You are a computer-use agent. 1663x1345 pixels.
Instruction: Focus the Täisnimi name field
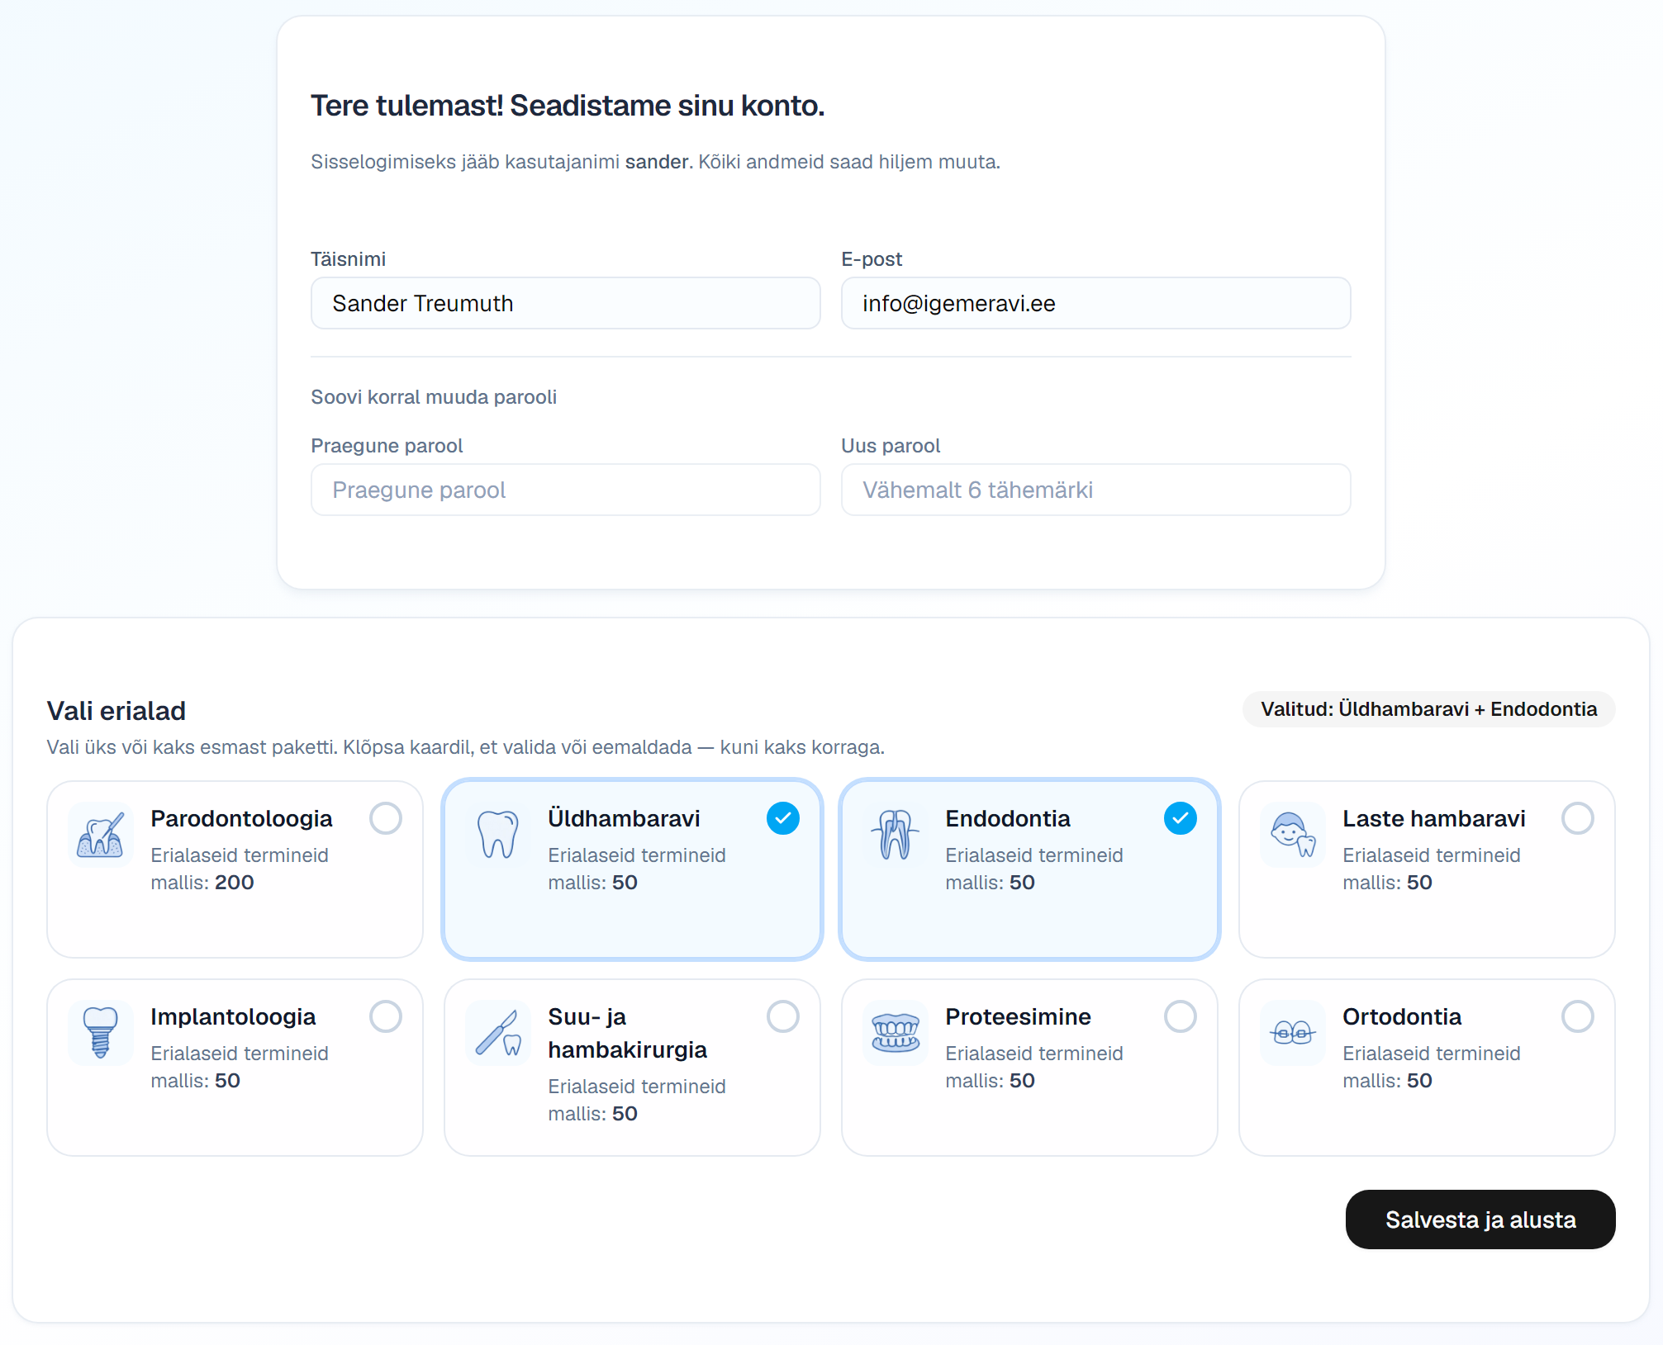pos(565,303)
